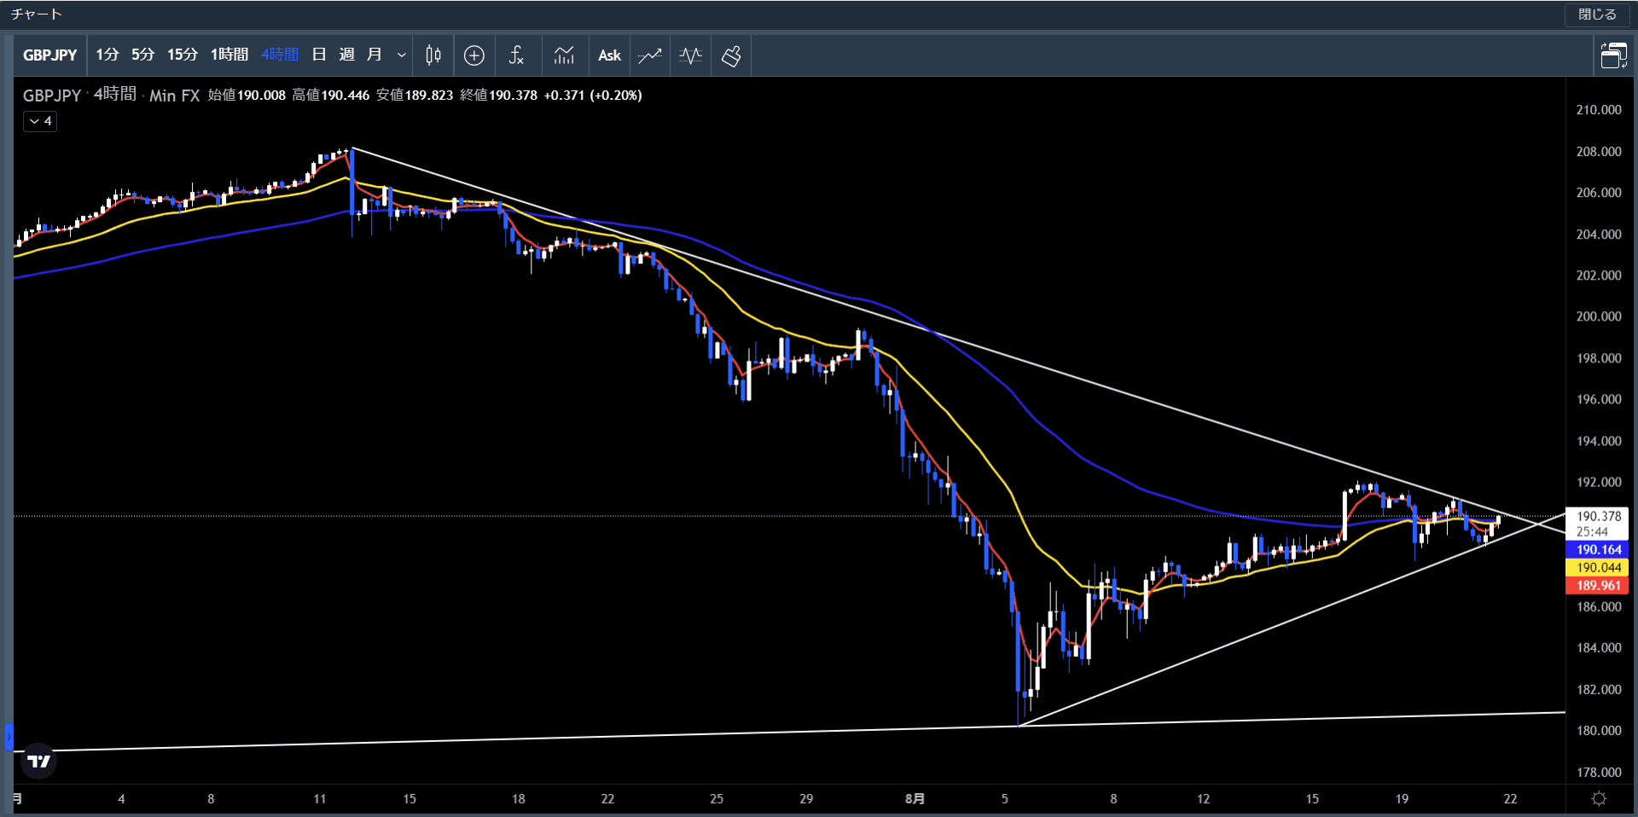Click the waveform pulse icon
The image size is (1638, 817).
point(691,55)
